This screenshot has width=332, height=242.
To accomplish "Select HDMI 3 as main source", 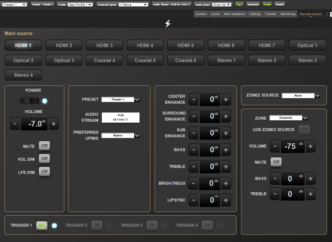I will coord(104,46).
